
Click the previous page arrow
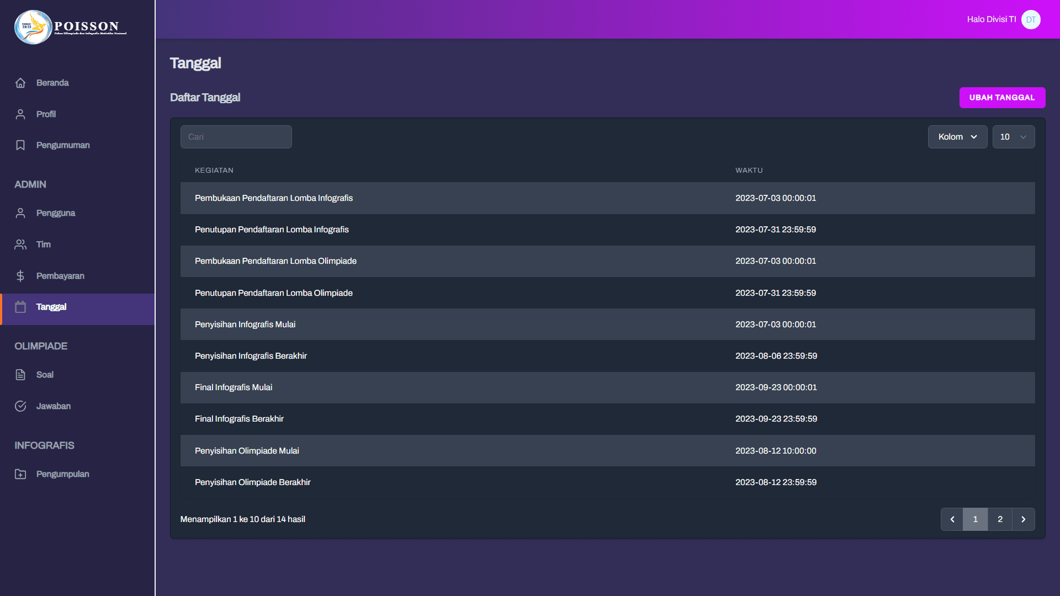(x=952, y=519)
